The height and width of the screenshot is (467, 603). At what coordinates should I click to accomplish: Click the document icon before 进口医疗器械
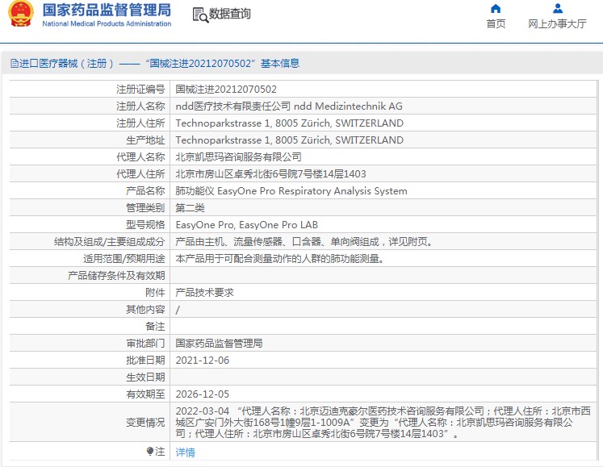(x=15, y=64)
